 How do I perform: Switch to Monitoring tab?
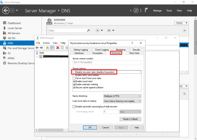[120, 50]
